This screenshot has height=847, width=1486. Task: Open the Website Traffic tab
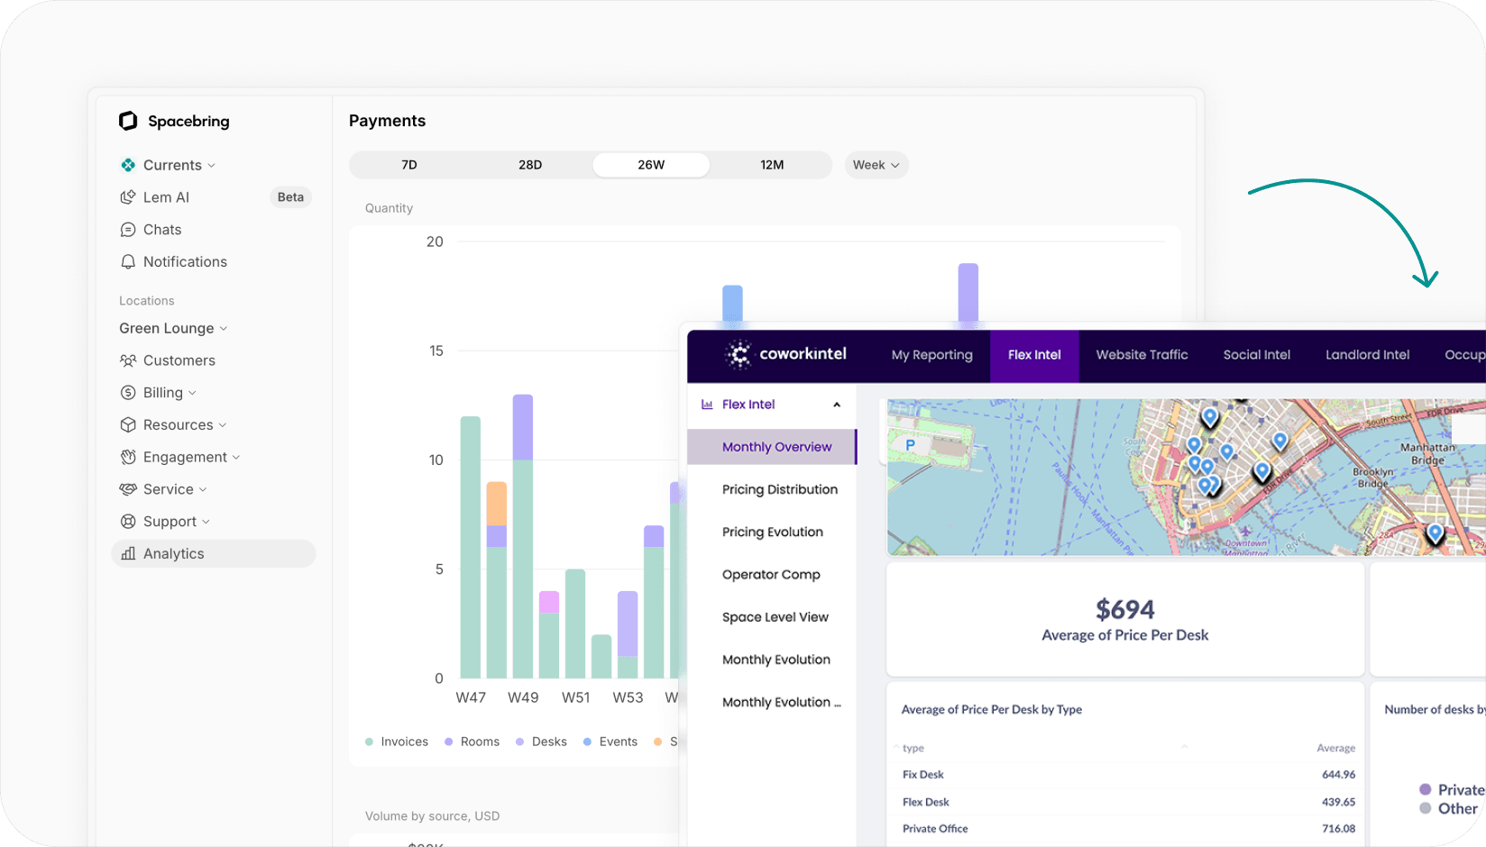pos(1142,355)
